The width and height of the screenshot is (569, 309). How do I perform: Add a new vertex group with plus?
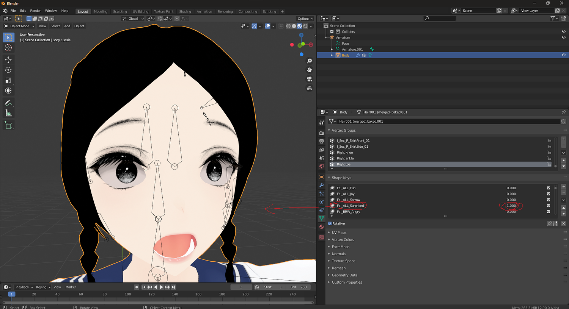(x=563, y=139)
